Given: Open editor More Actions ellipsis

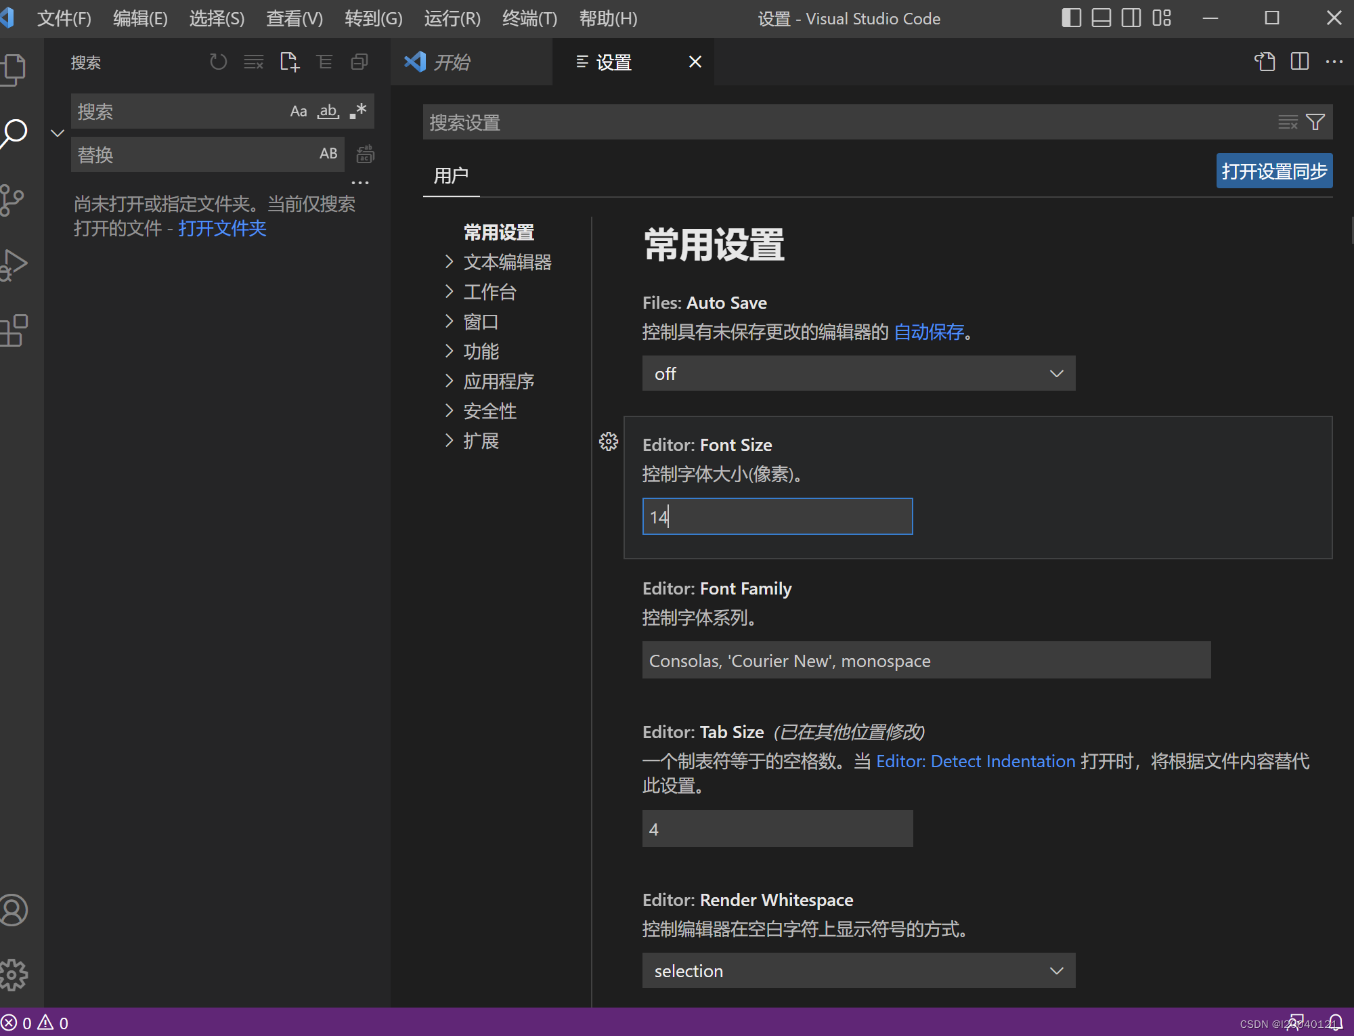Looking at the screenshot, I should 1334,62.
